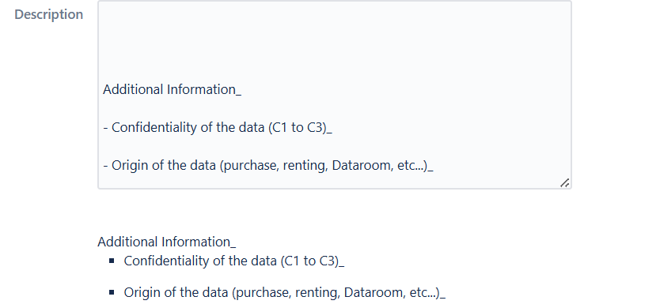
Task: Place cursor on '- Origin of the data' textarea line
Action: click(268, 165)
